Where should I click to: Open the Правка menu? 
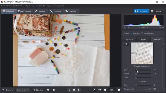[x=9, y=6]
